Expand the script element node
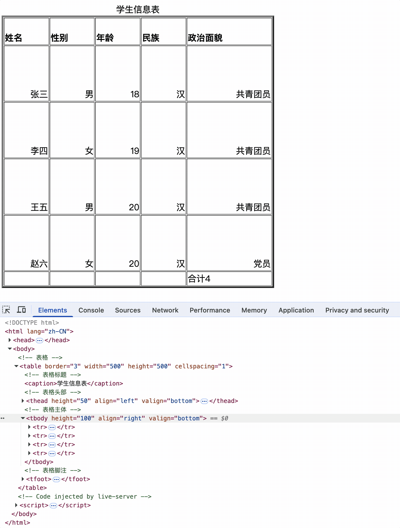Image resolution: width=400 pixels, height=528 pixels. 16,505
